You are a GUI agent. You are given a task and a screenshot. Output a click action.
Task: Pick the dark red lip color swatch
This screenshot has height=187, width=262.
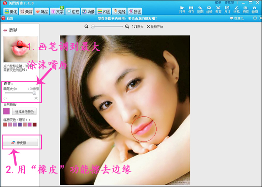[35, 125]
